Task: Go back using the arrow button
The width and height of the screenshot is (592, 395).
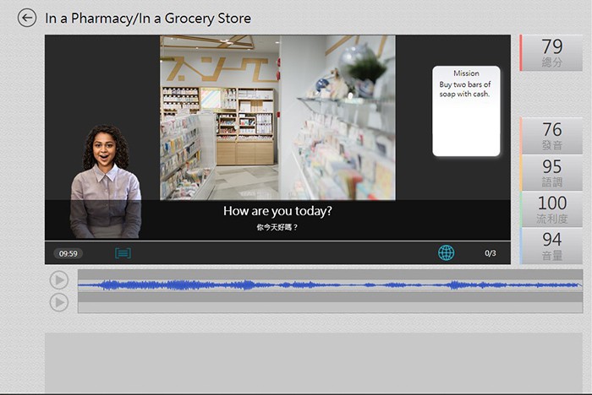Action: pyautogui.click(x=27, y=18)
